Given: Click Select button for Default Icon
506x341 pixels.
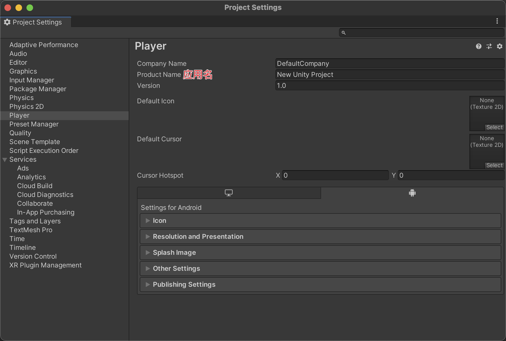Looking at the screenshot, I should pyautogui.click(x=494, y=127).
